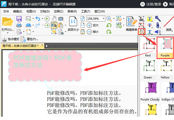This screenshot has height=120, width=174.
Task: Click the paperclip File Attachment icon
Action: pyautogui.click(x=158, y=25)
